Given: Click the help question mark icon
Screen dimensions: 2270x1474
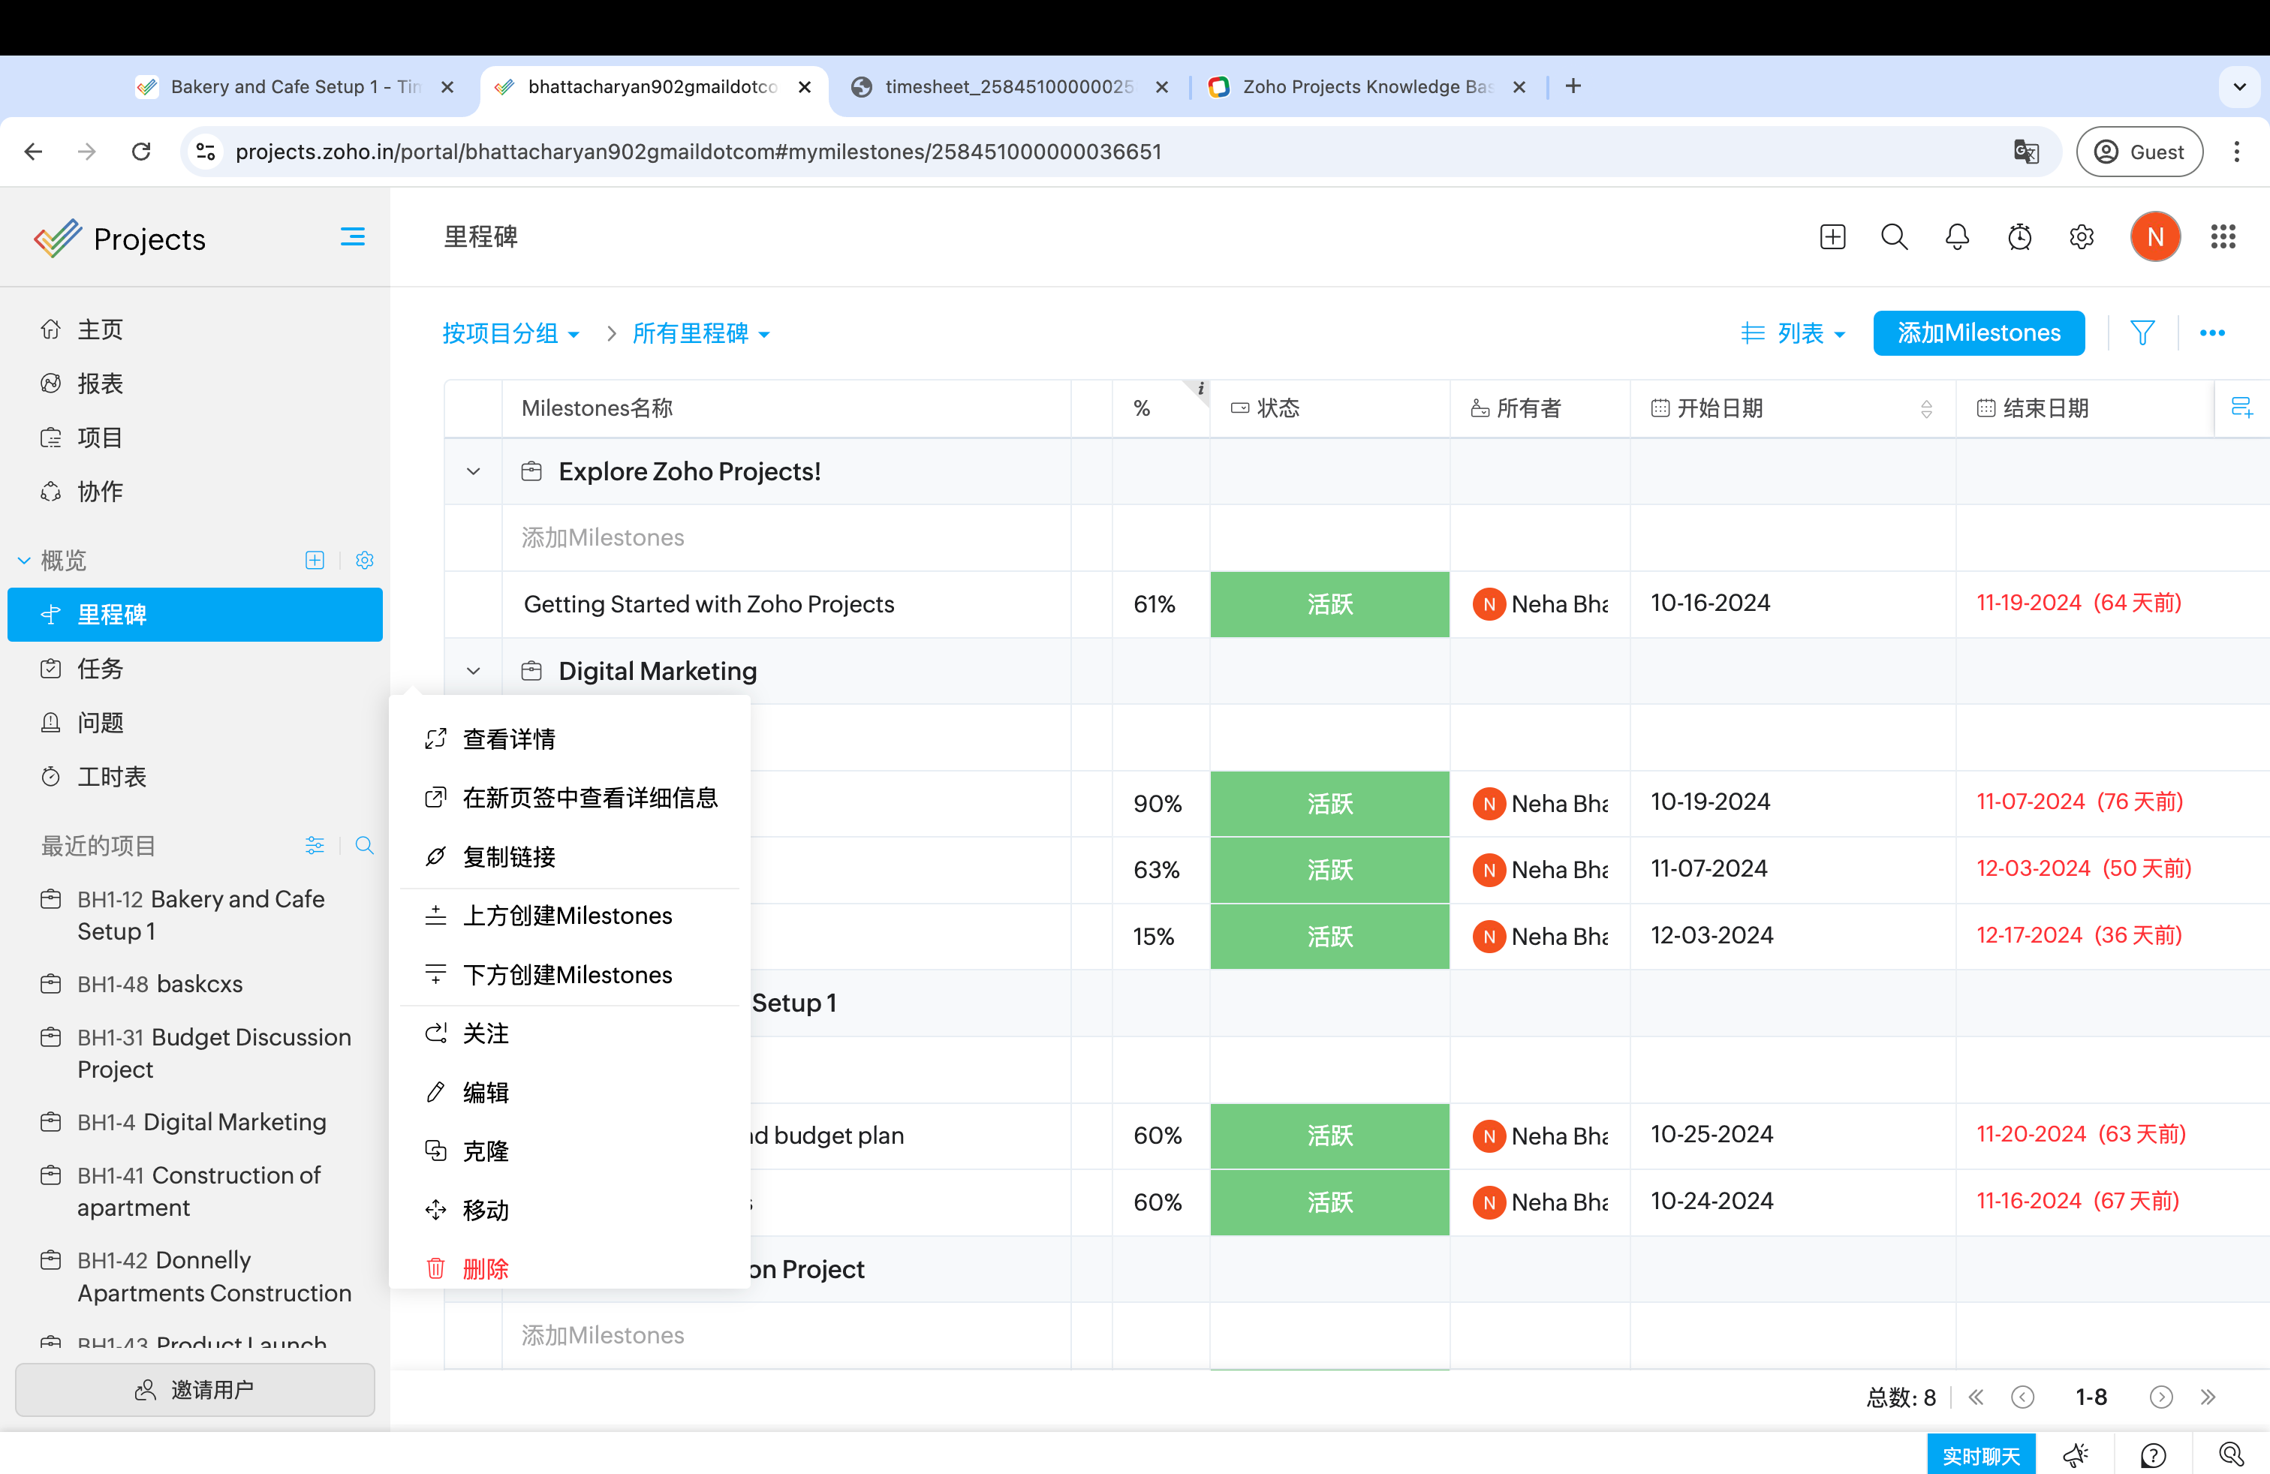Looking at the screenshot, I should click(x=2153, y=1455).
